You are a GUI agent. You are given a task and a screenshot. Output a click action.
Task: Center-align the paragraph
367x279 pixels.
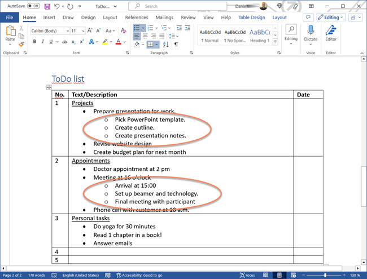145,36
